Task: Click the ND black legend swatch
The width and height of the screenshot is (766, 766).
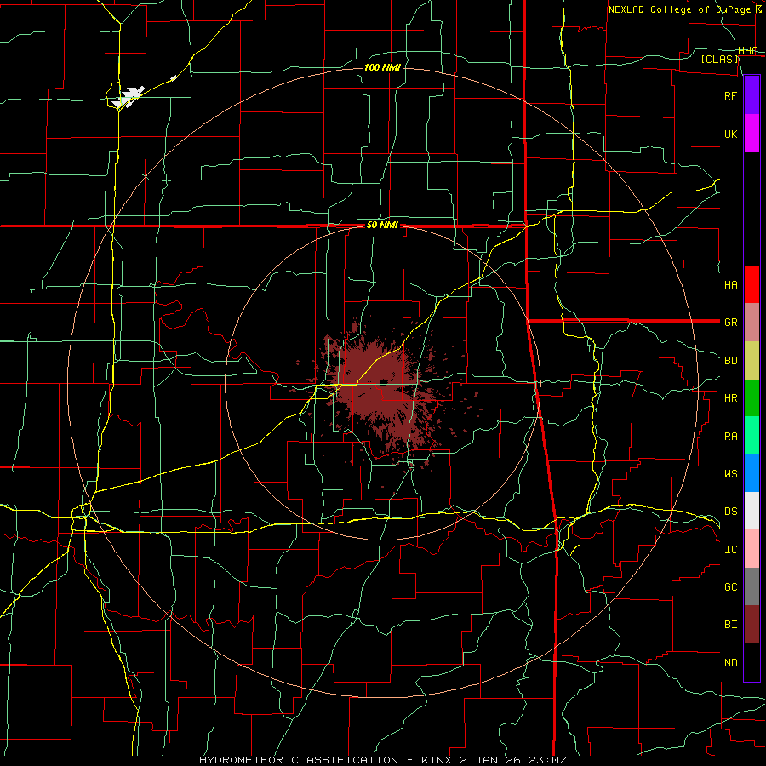Action: (x=752, y=662)
